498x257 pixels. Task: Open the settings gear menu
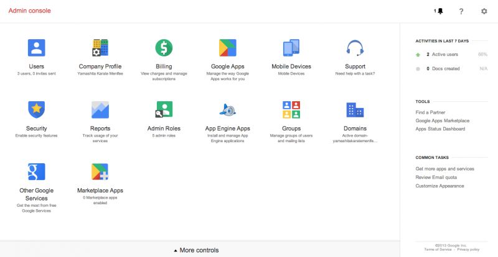(x=484, y=11)
